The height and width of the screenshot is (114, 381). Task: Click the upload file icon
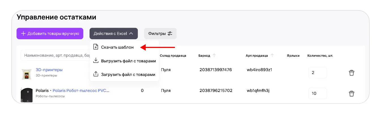(x=96, y=74)
